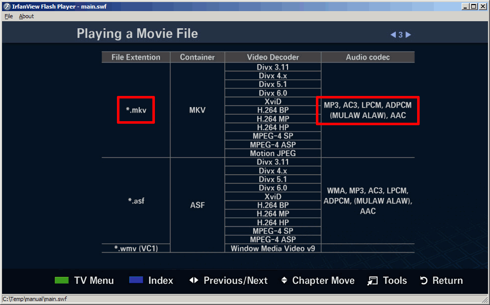This screenshot has width=490, height=305.
Task: Click ASF audio codec cell starting WMA, MP3
Action: (368, 200)
